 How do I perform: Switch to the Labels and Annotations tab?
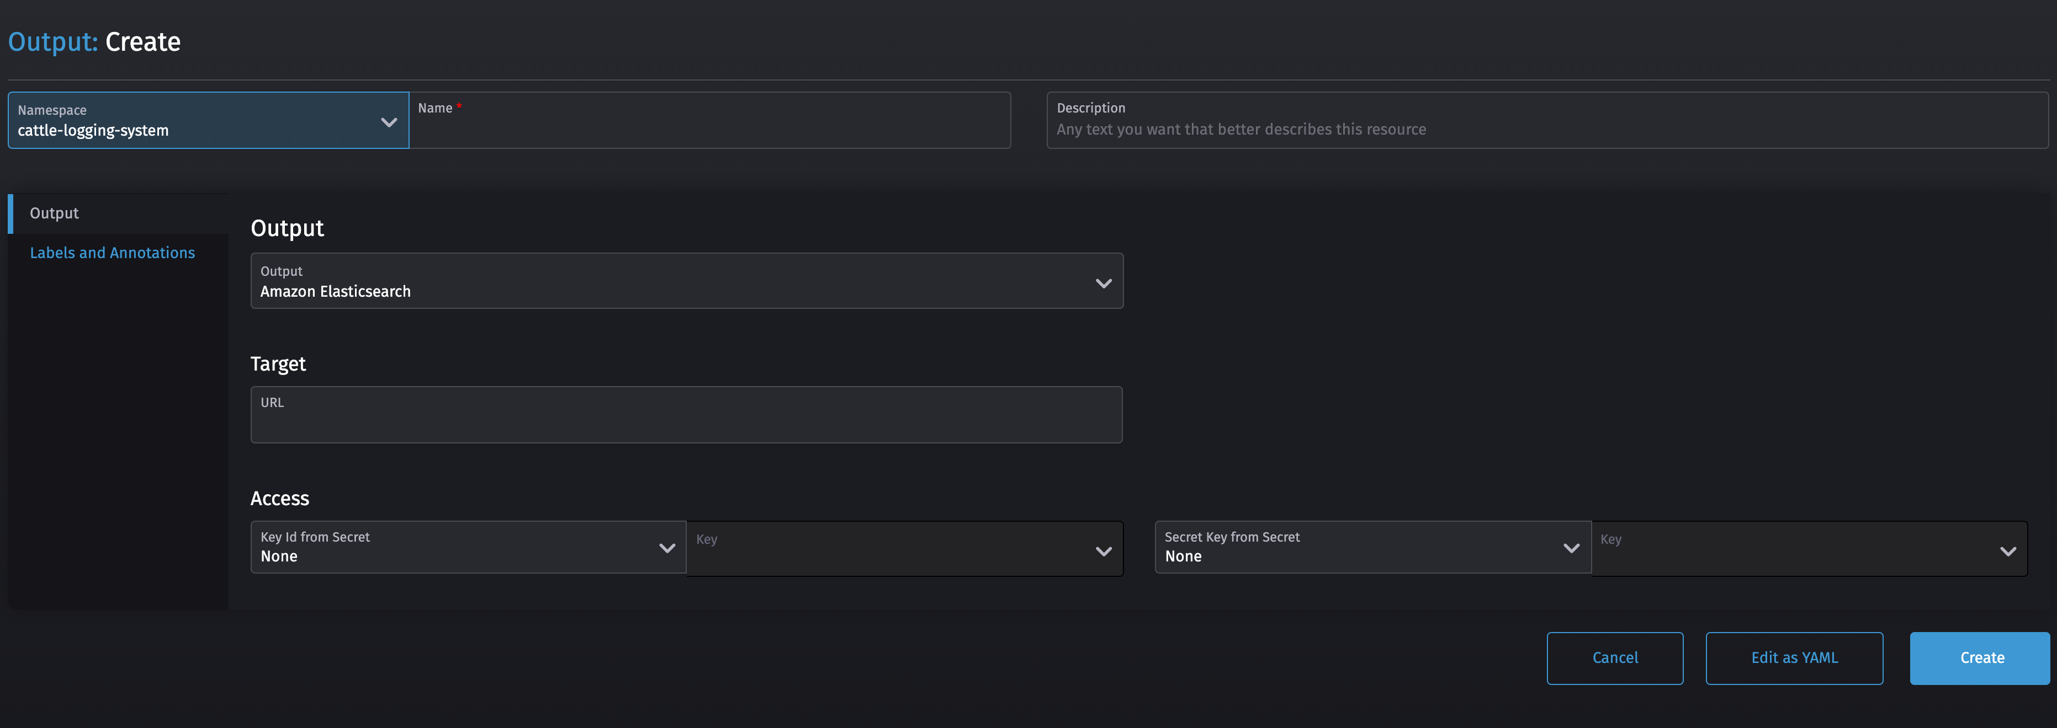(113, 252)
